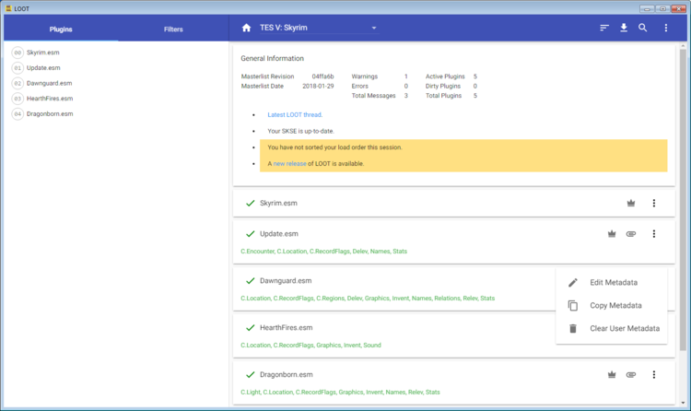Screen dimensions: 691x411
Task: Click the green checkmark next to HearthFires.esm
Action: click(x=251, y=328)
